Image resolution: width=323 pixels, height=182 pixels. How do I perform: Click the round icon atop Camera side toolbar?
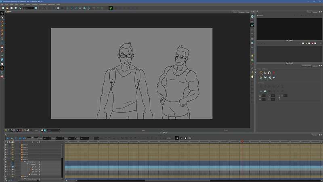click(252, 17)
